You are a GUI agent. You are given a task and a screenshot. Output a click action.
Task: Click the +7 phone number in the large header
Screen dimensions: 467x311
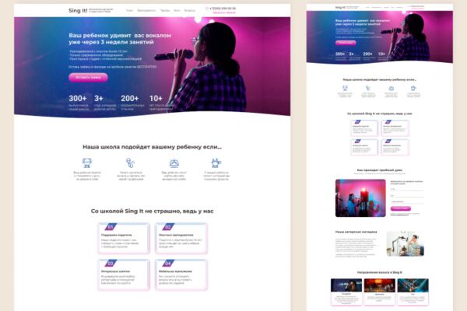pyautogui.click(x=223, y=9)
